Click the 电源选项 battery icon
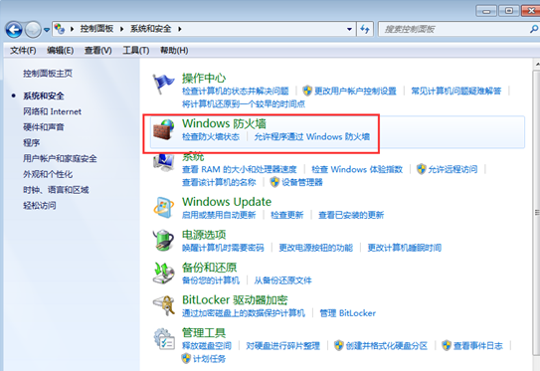 coord(163,240)
